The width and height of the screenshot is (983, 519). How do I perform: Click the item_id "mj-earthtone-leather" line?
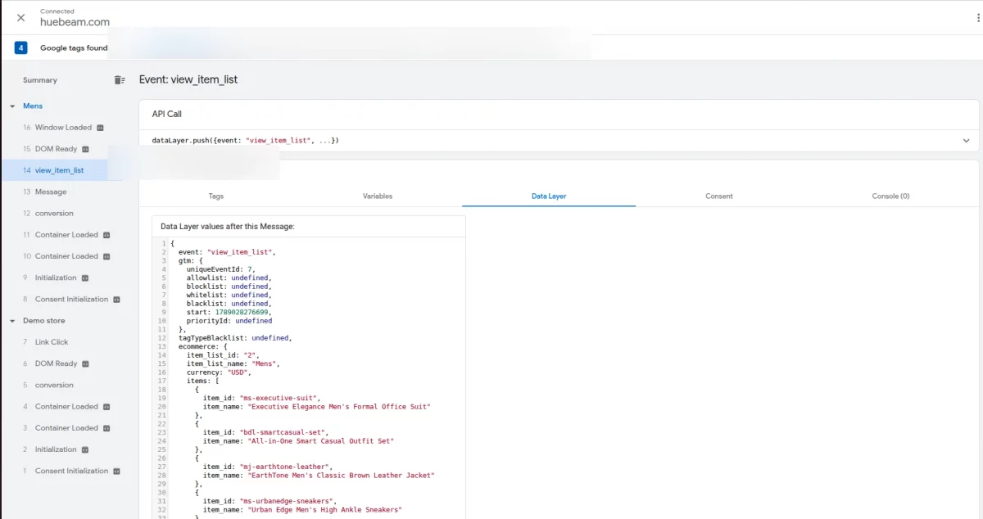pos(268,467)
